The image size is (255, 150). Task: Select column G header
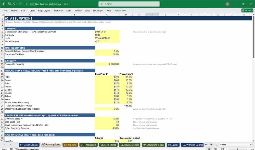(x=165, y=14)
